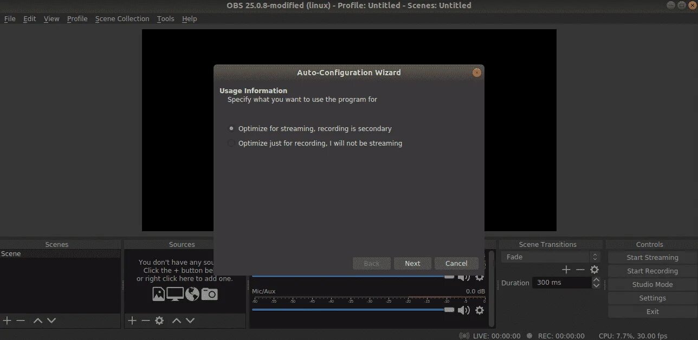The height and width of the screenshot is (340, 698).
Task: Click the Start Streaming button
Action: (x=652, y=258)
